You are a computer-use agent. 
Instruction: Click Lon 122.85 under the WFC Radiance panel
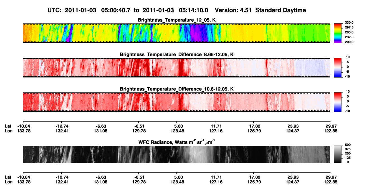(x=330, y=182)
